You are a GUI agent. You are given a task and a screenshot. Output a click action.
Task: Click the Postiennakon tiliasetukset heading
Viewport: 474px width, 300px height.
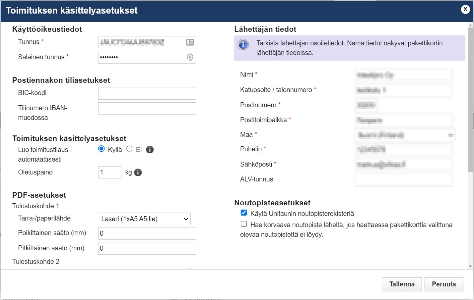[x=61, y=80]
